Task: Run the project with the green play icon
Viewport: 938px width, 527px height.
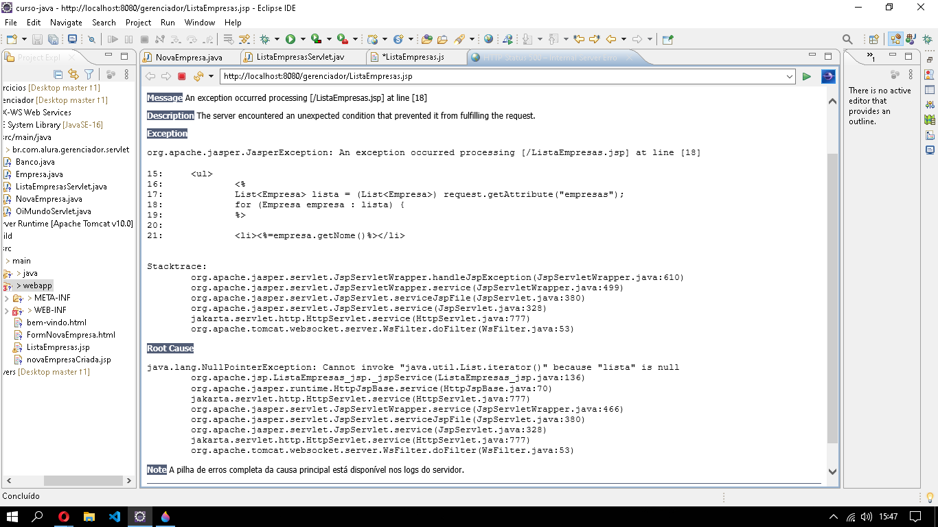Action: click(290, 40)
